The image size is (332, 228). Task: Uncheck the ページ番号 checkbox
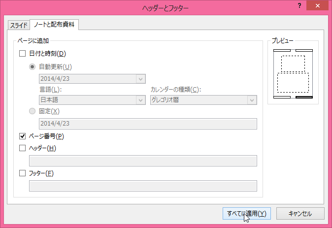tap(22, 136)
